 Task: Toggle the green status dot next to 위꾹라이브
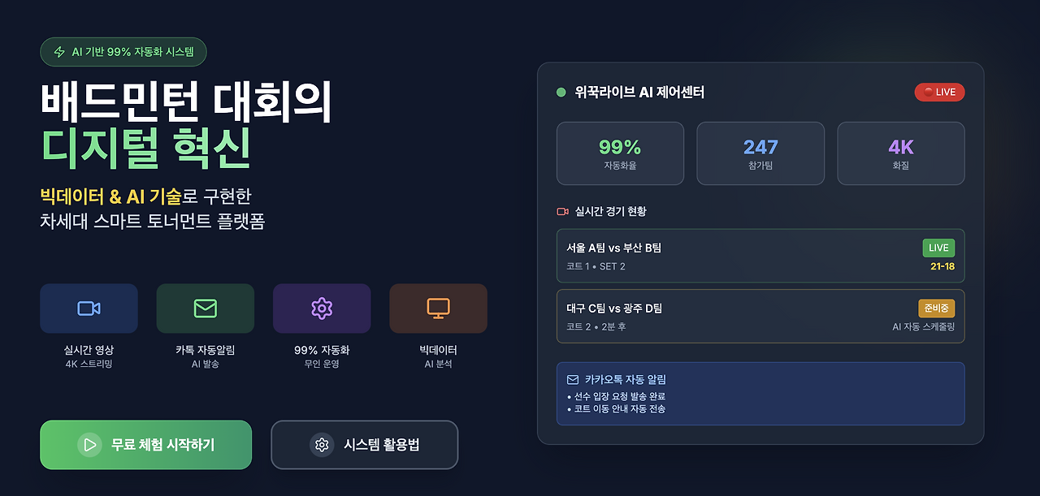pyautogui.click(x=558, y=92)
